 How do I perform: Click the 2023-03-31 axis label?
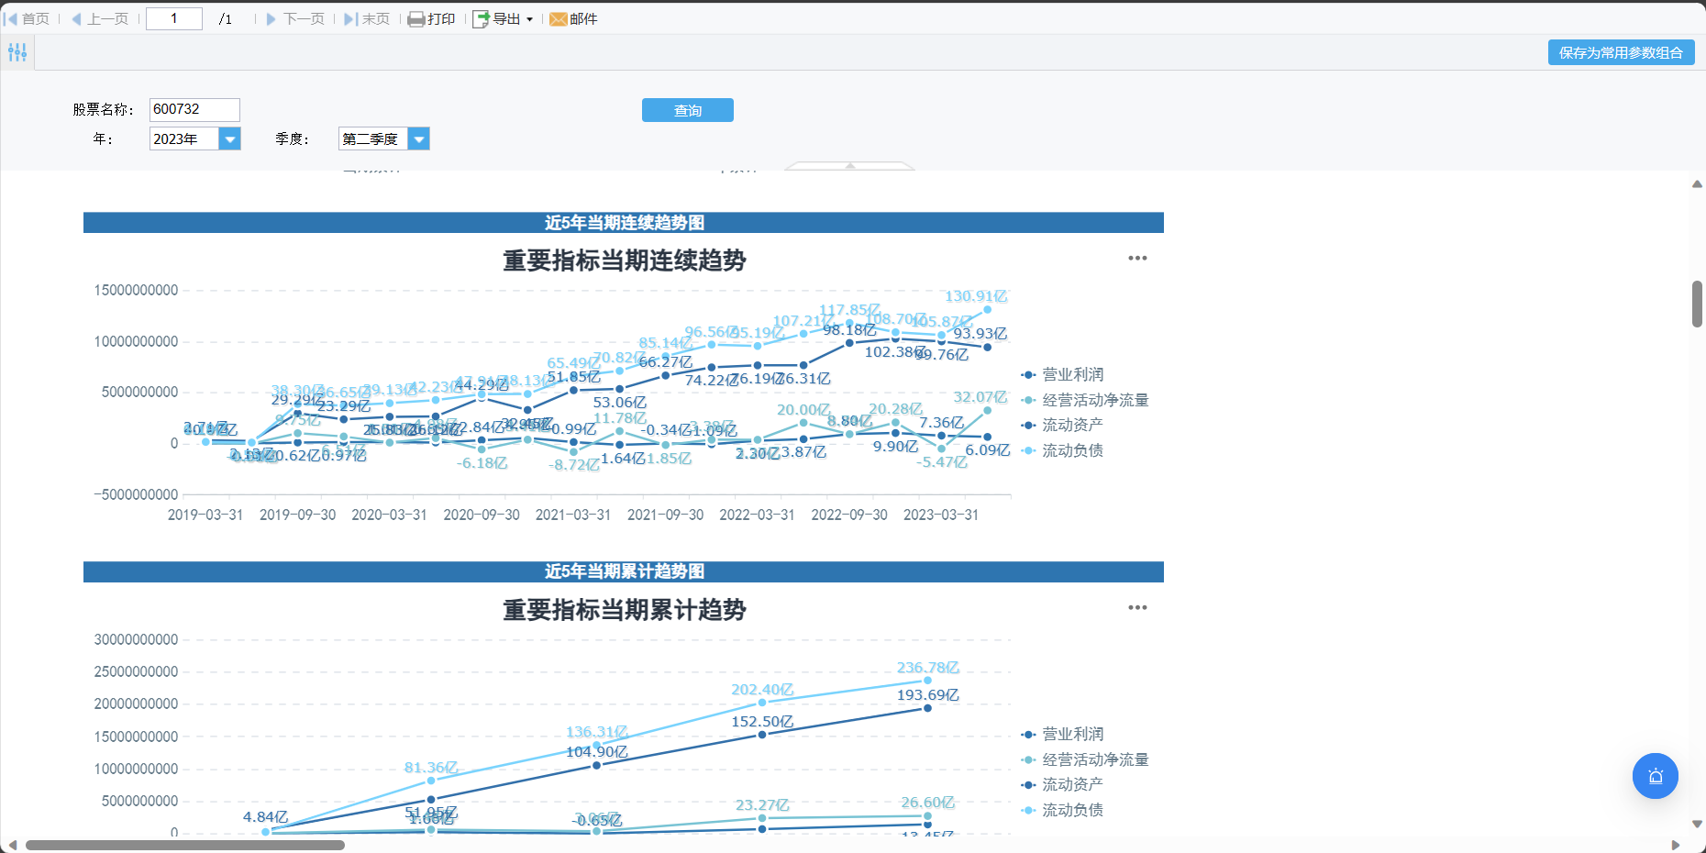(x=941, y=515)
